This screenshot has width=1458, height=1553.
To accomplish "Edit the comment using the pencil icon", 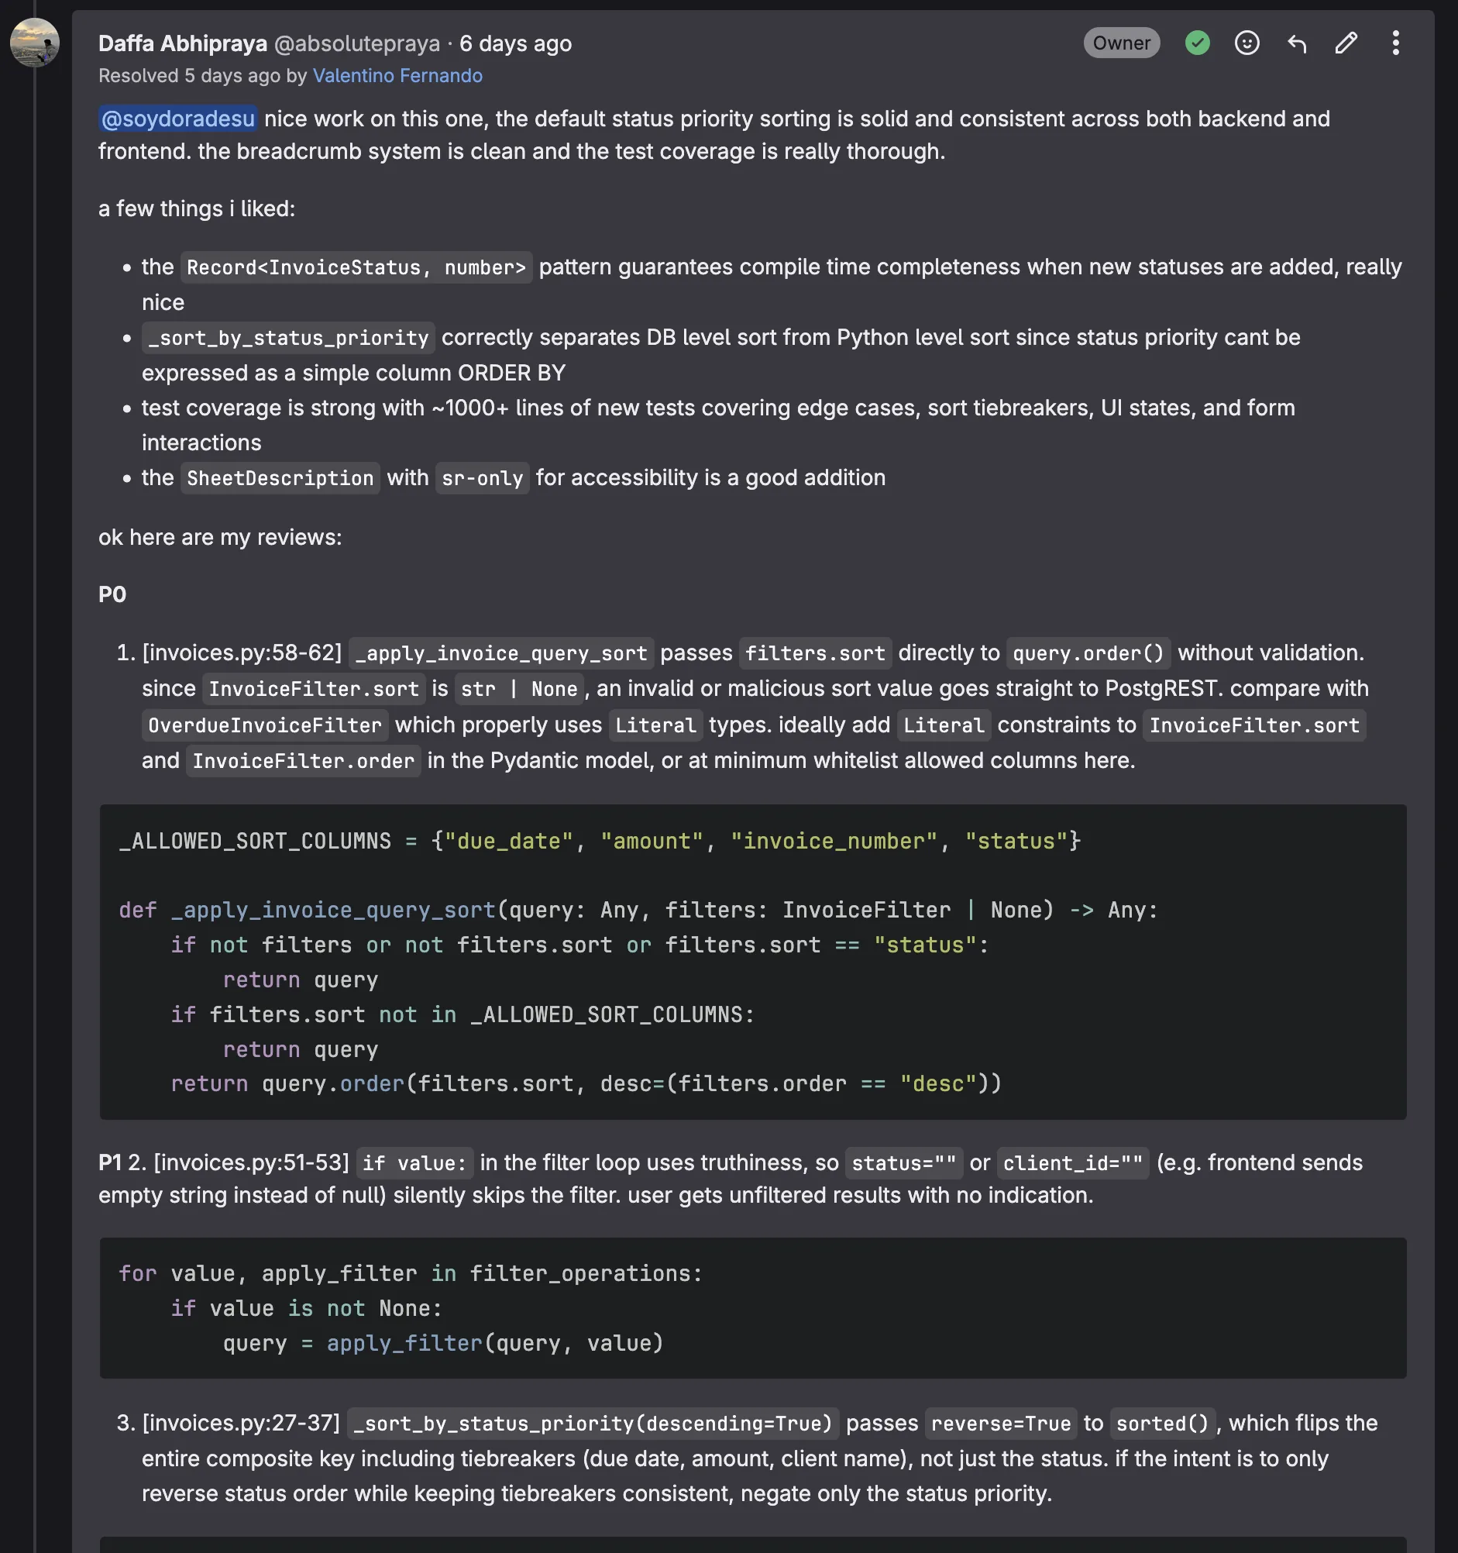I will coord(1346,43).
